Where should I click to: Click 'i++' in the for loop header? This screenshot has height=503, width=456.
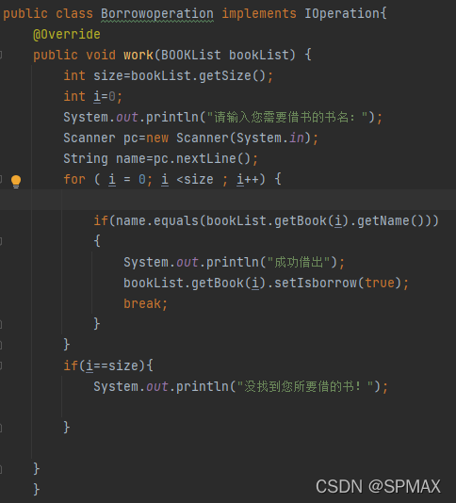(248, 179)
